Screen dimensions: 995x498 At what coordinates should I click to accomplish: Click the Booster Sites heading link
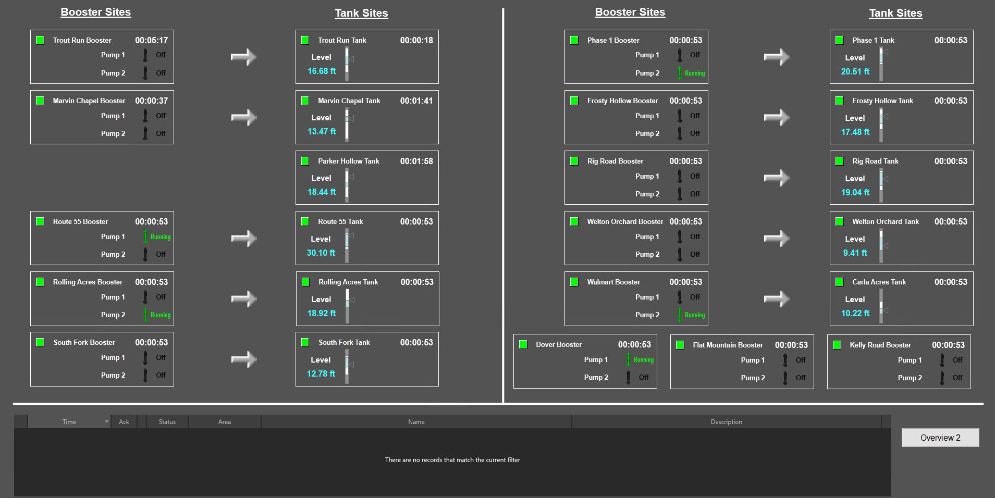coord(96,11)
